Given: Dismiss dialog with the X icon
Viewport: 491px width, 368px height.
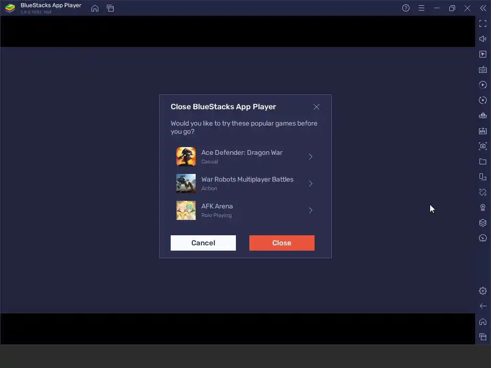Looking at the screenshot, I should click(316, 107).
